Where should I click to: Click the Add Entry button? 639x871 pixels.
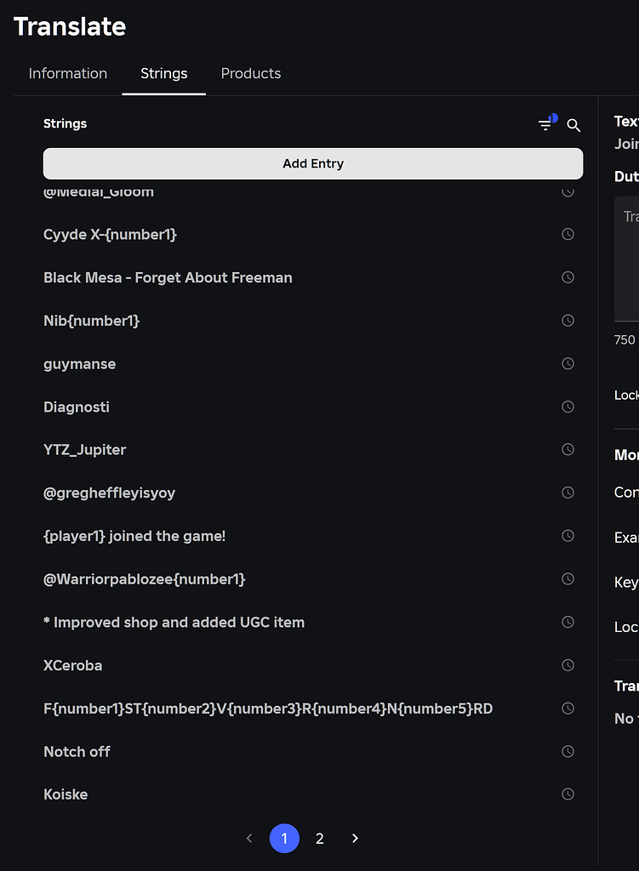[312, 163]
